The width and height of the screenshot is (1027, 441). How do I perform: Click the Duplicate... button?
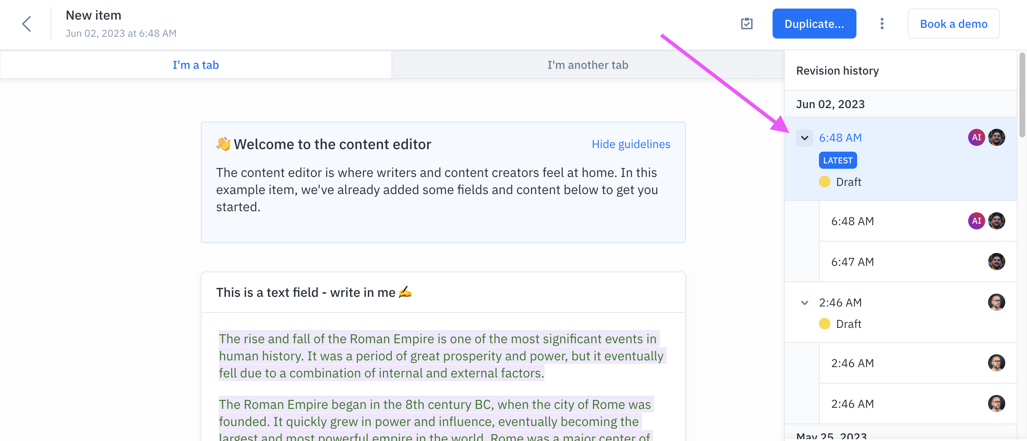[x=814, y=24]
